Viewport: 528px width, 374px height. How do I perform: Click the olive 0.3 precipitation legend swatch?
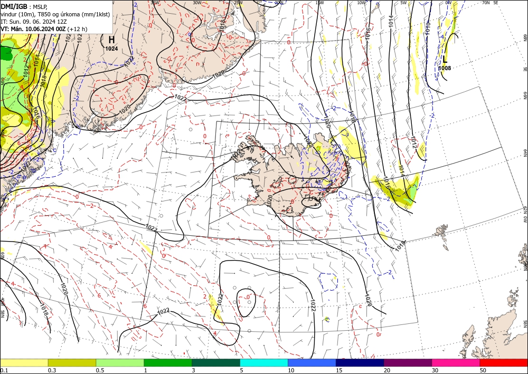[72, 362]
